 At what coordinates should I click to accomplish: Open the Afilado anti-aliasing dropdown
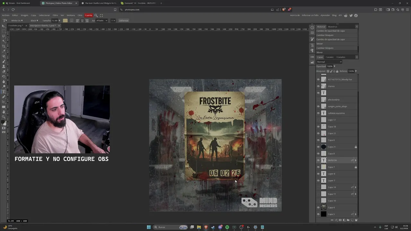pyautogui.click(x=102, y=21)
